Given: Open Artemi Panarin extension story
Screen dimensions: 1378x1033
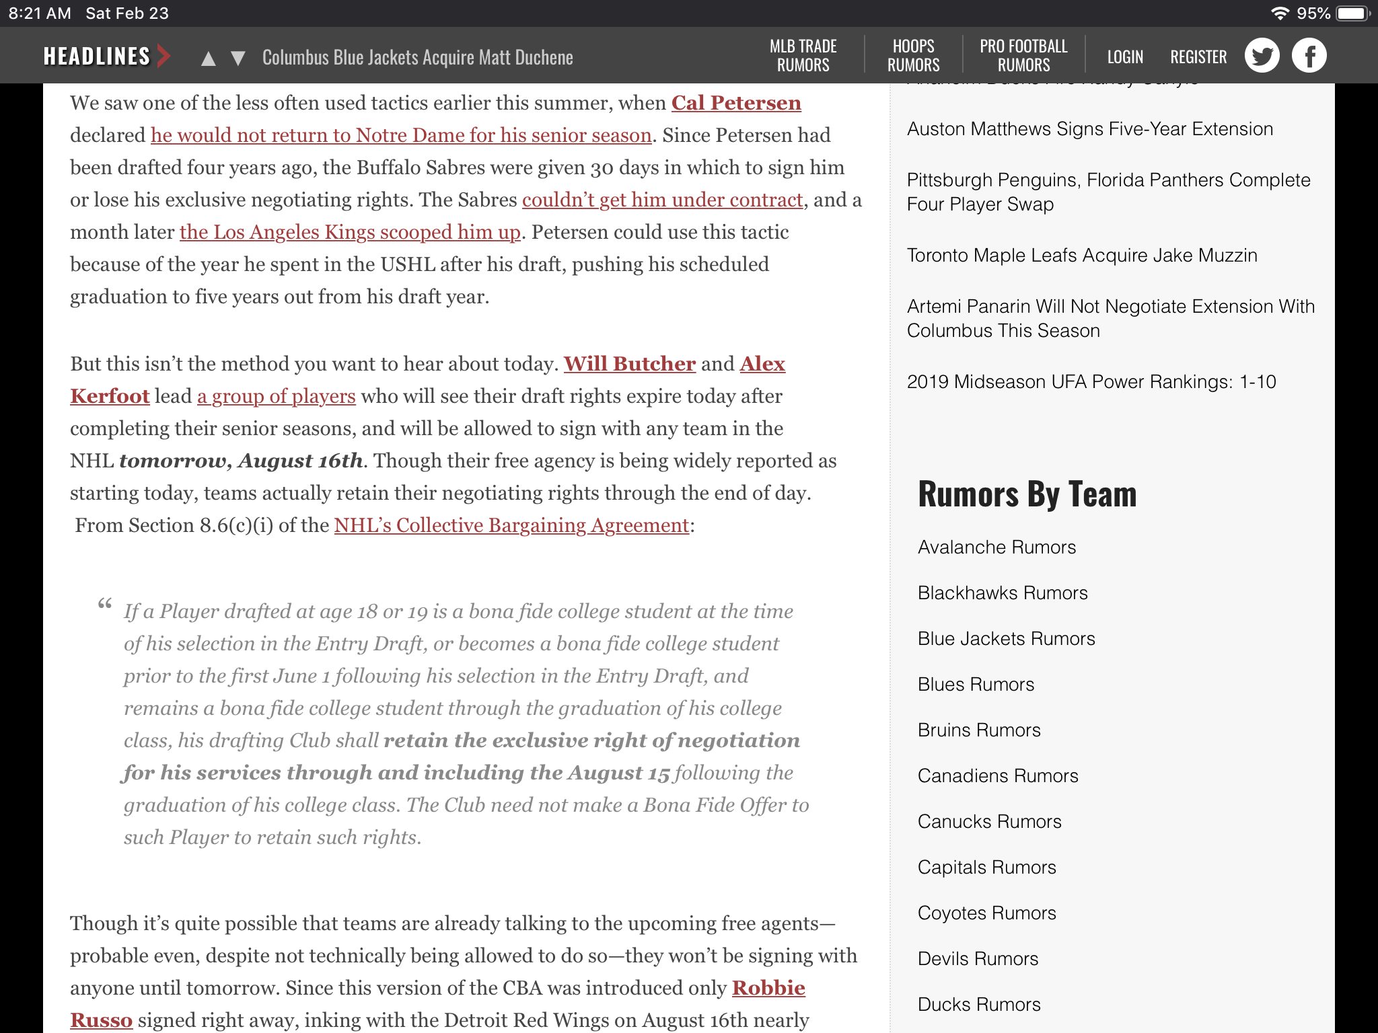Looking at the screenshot, I should click(x=1111, y=319).
